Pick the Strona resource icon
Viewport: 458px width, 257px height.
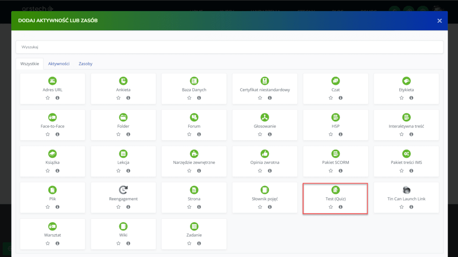point(194,190)
